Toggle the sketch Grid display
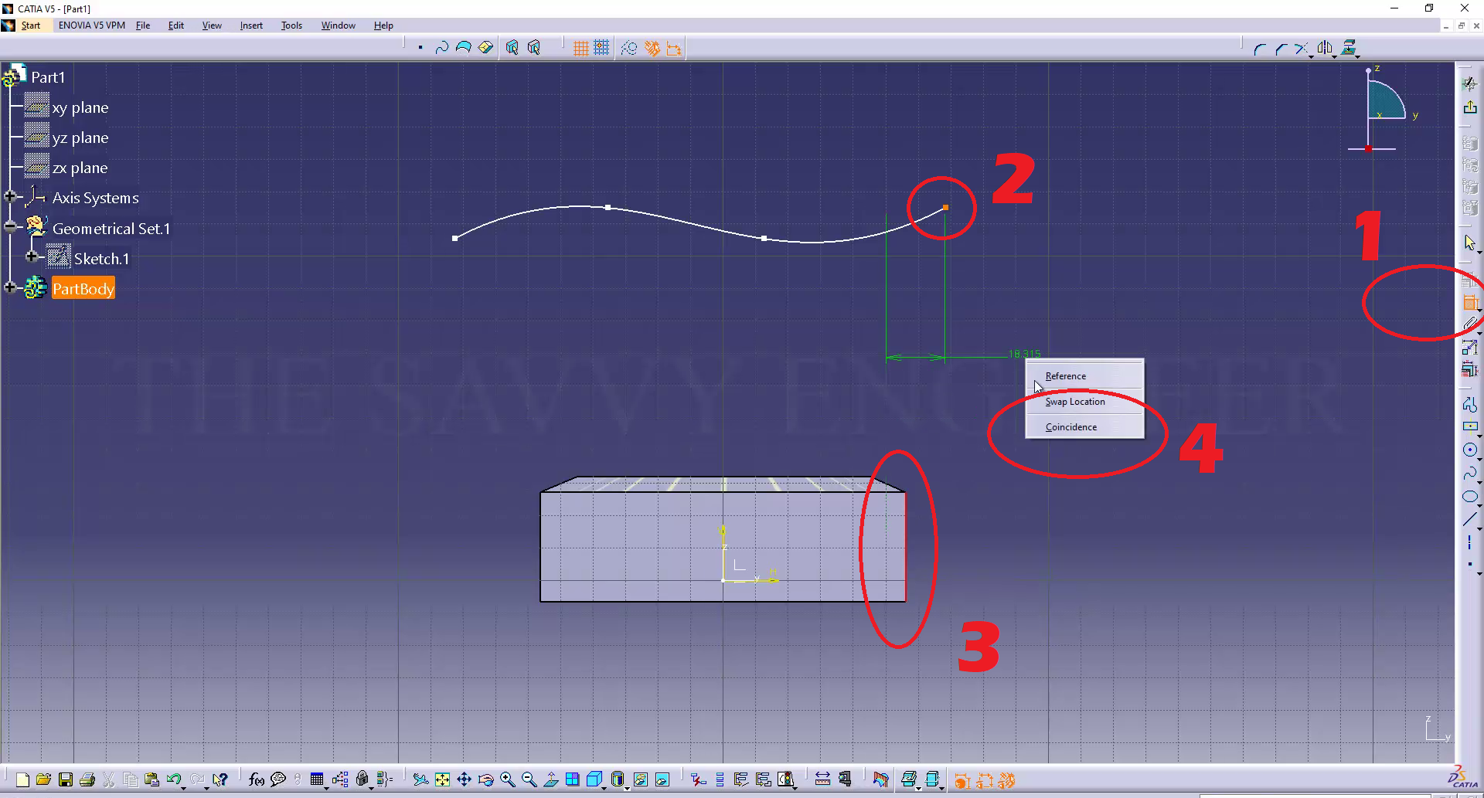This screenshot has height=798, width=1484. click(580, 49)
